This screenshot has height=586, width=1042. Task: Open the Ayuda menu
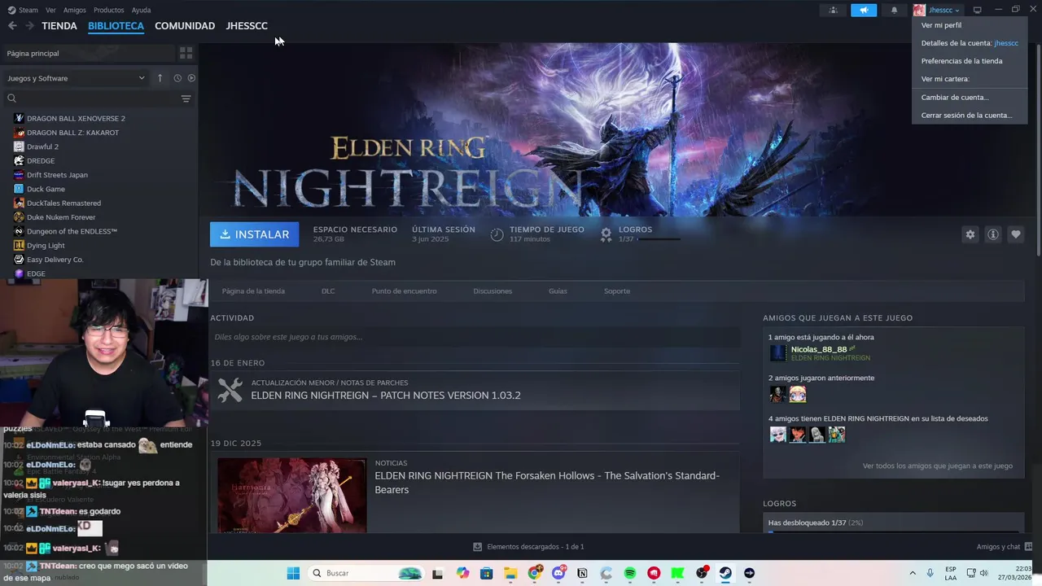pyautogui.click(x=141, y=10)
